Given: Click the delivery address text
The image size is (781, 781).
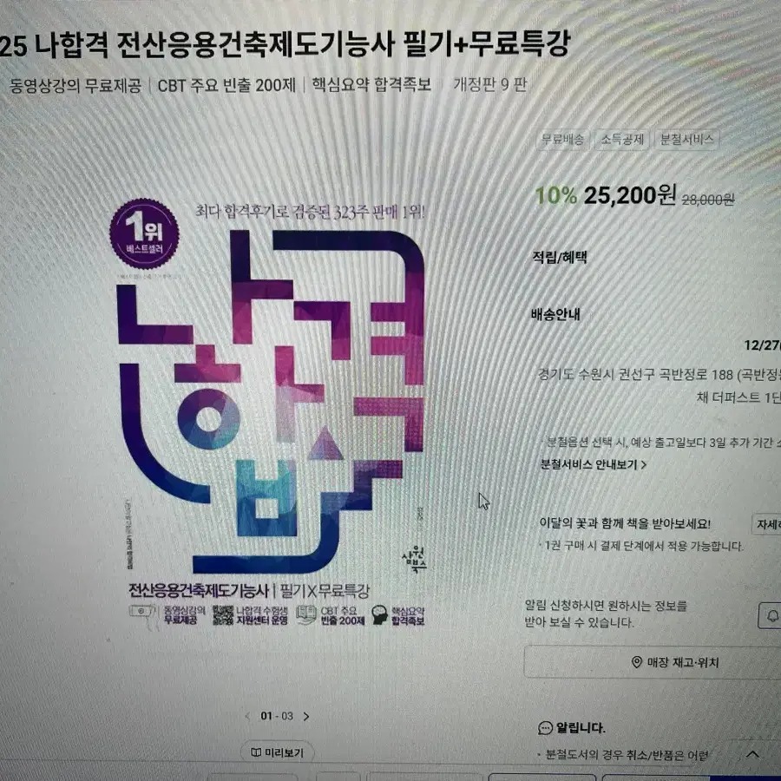Looking at the screenshot, I should coord(659,385).
